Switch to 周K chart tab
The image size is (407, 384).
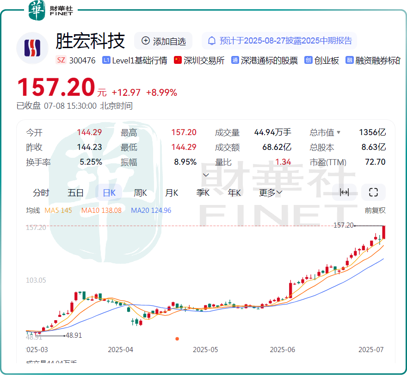point(141,192)
